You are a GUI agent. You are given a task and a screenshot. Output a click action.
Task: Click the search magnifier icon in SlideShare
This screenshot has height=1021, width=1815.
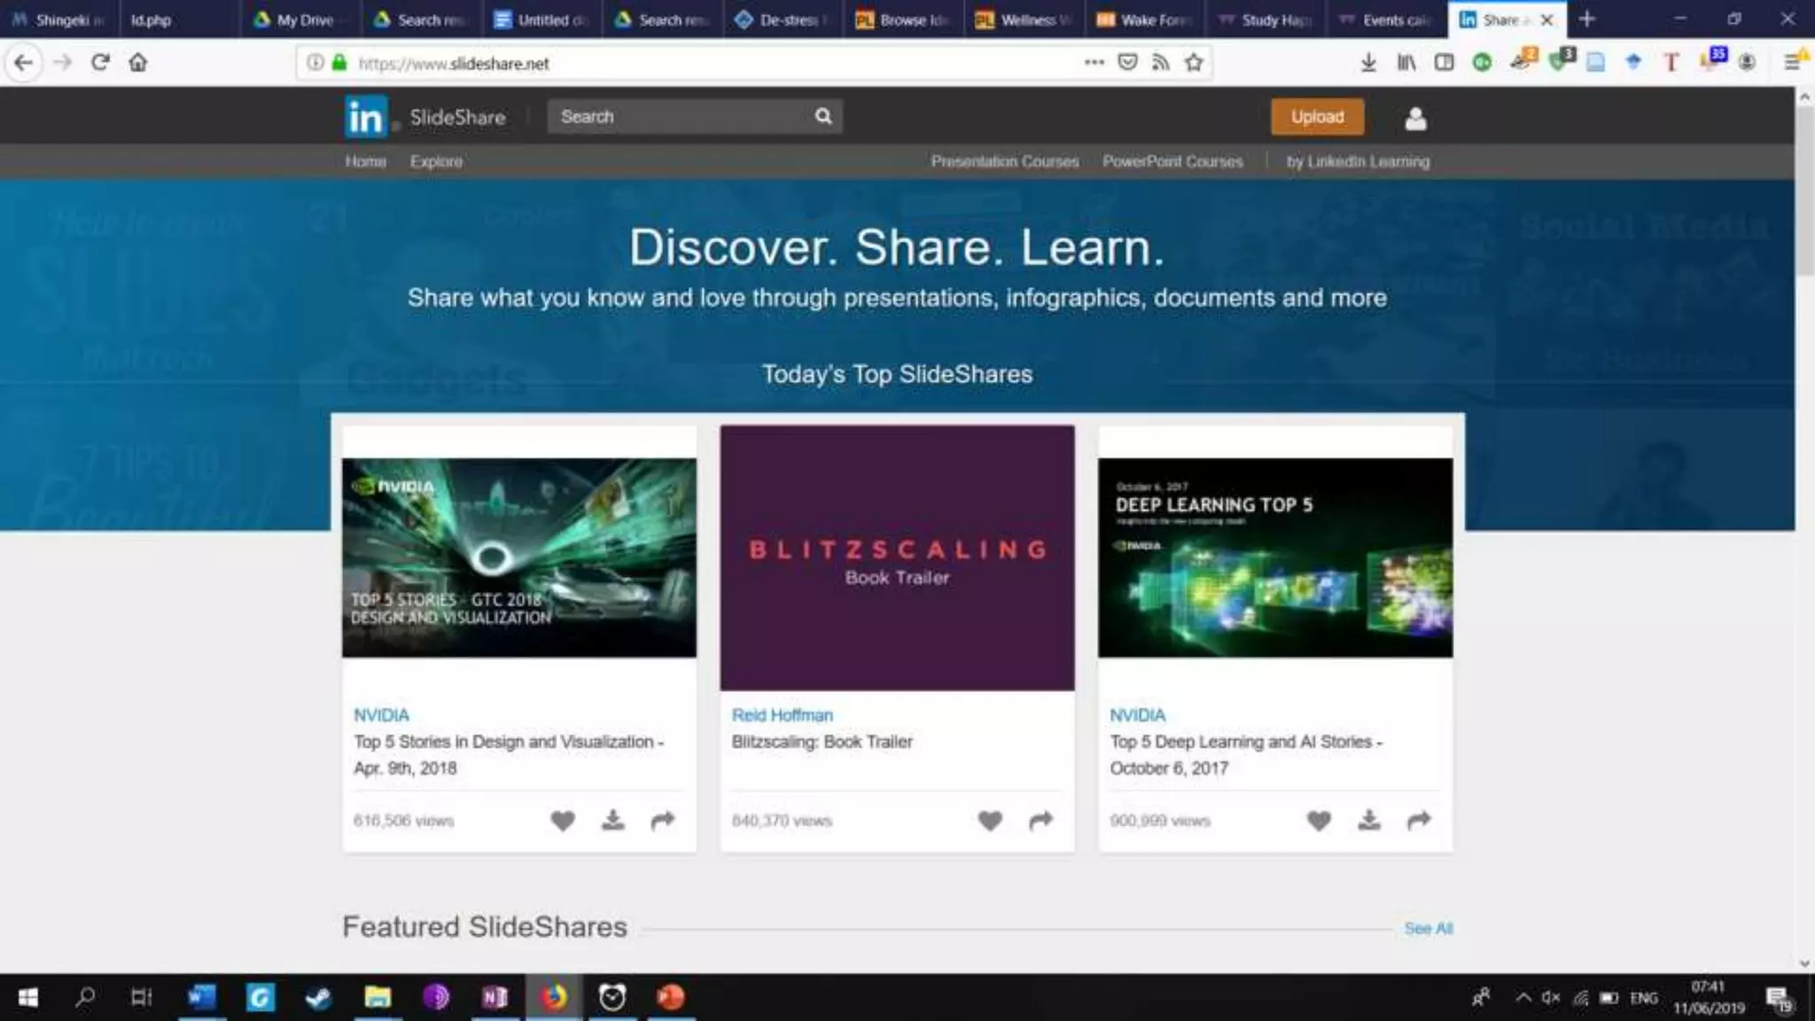tap(822, 116)
